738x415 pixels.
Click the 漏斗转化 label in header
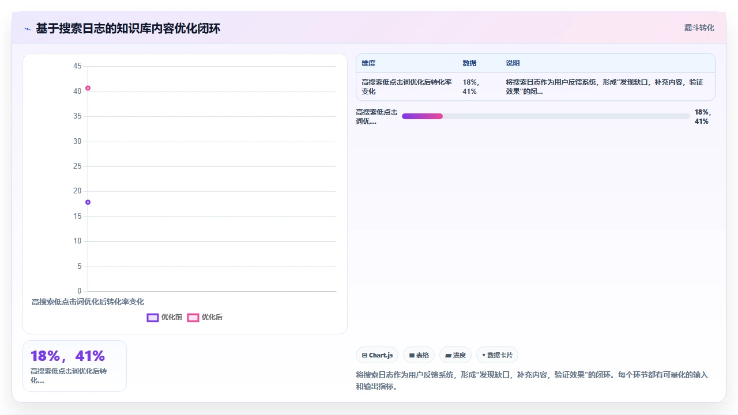coord(699,28)
